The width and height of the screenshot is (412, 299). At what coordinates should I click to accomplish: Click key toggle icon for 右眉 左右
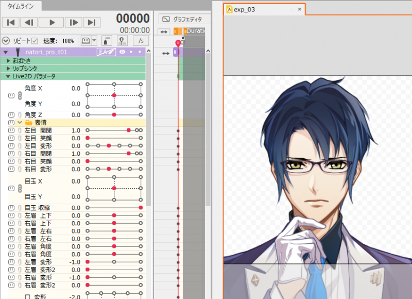tap(11, 239)
